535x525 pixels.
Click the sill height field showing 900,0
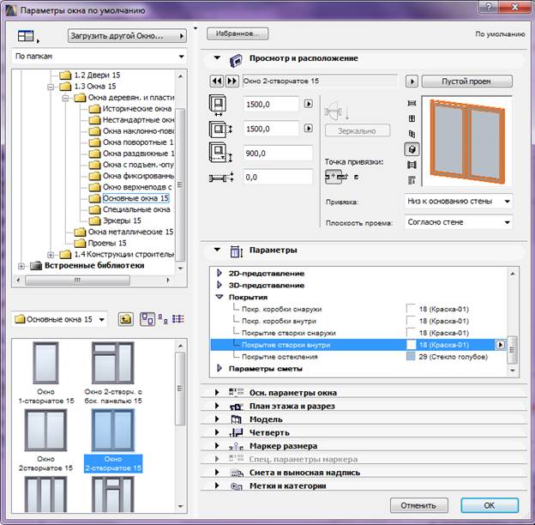[x=278, y=154]
